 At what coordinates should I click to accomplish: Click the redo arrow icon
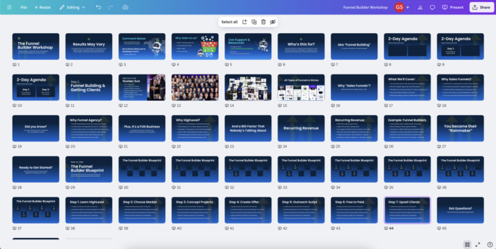point(110,8)
